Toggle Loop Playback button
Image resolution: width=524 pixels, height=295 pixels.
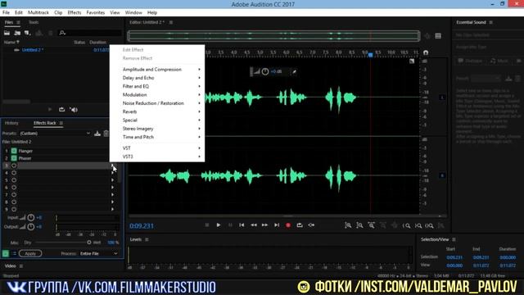(300, 225)
